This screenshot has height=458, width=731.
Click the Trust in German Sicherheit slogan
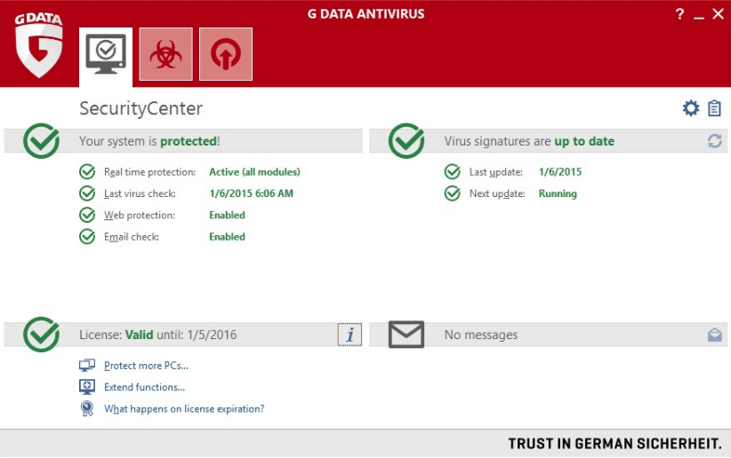click(615, 444)
